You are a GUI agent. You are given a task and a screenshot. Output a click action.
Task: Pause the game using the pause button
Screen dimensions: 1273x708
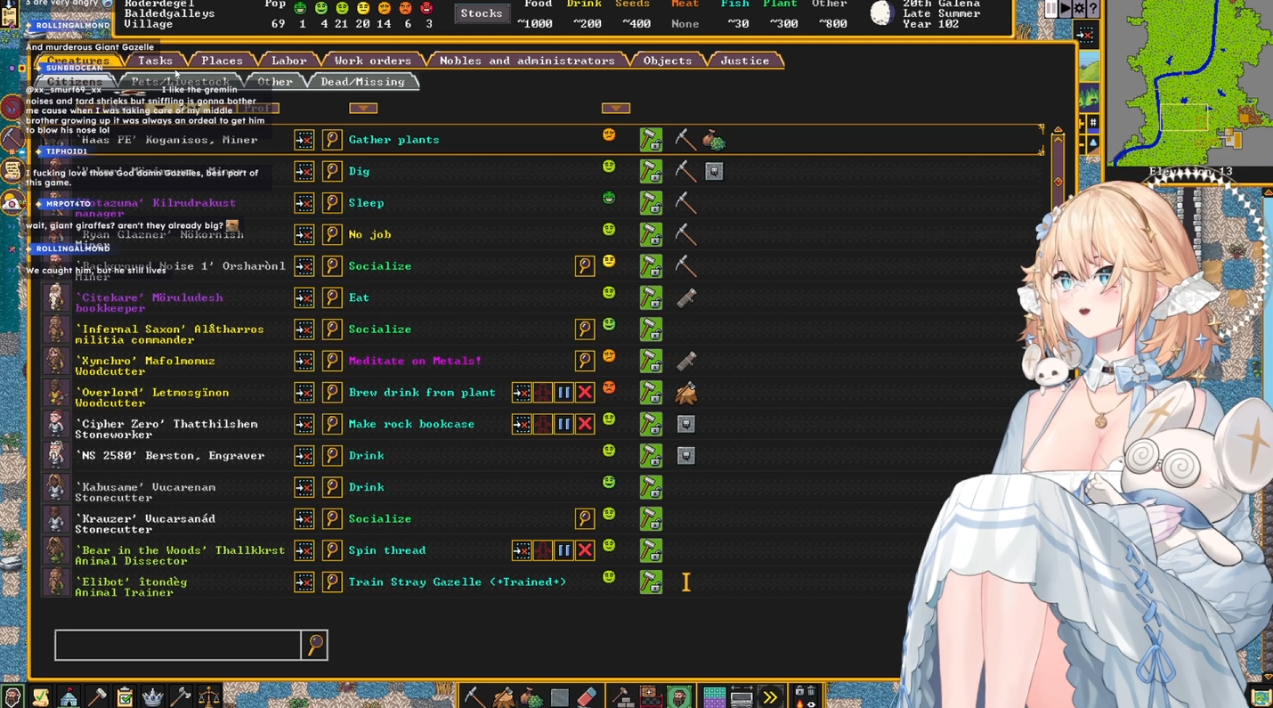[x=1051, y=9]
